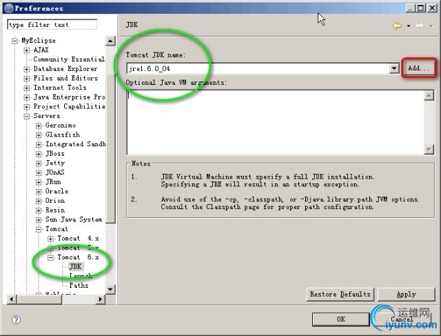Image resolution: width=441 pixels, height=336 pixels.
Task: Expand the Resin server node
Action: pos(39,210)
